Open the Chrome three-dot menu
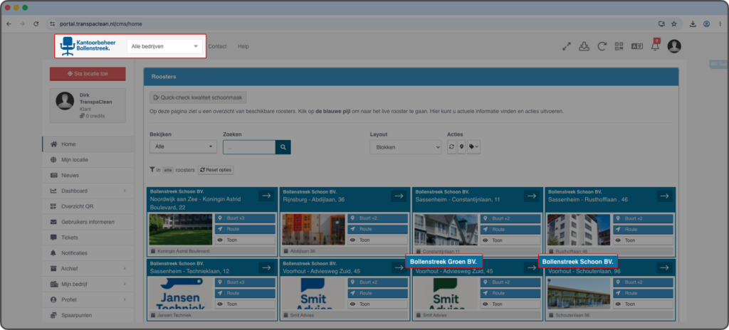Screen dimensions: 729x330 (x=719, y=23)
